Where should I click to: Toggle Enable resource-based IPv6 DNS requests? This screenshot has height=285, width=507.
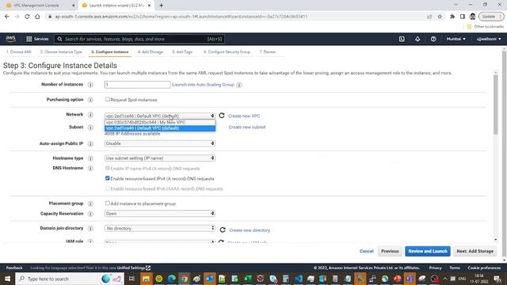pos(108,188)
